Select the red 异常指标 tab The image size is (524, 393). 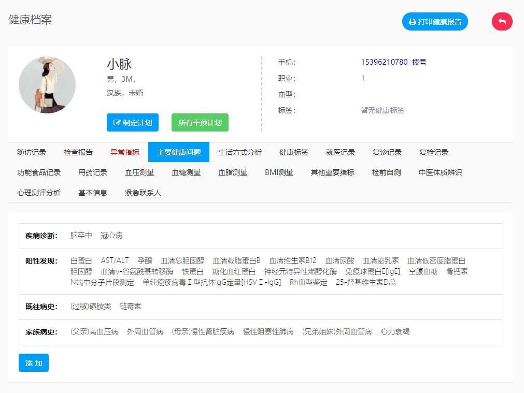click(x=125, y=152)
